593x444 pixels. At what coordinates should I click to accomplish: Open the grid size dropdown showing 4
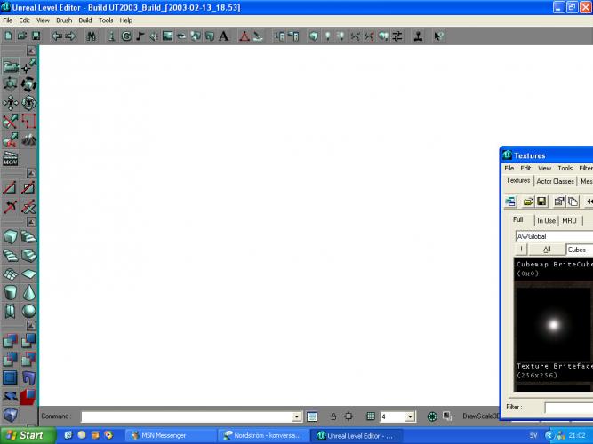pyautogui.click(x=410, y=416)
